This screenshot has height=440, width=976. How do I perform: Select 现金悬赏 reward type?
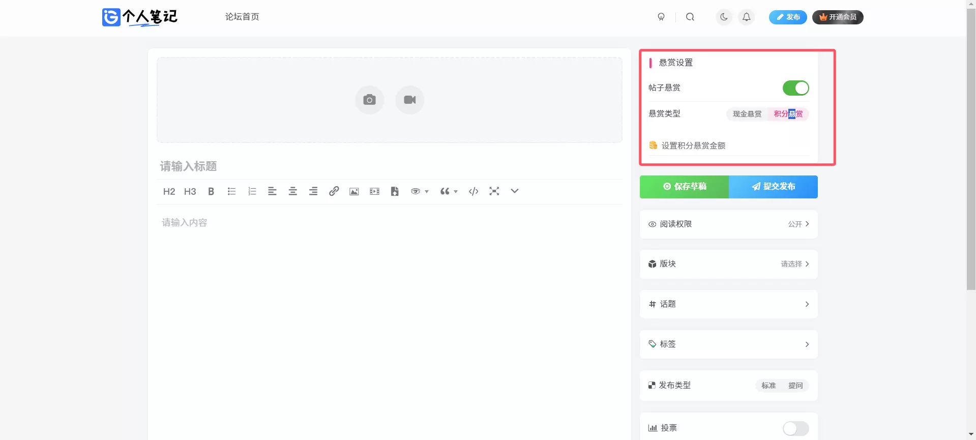[747, 114]
